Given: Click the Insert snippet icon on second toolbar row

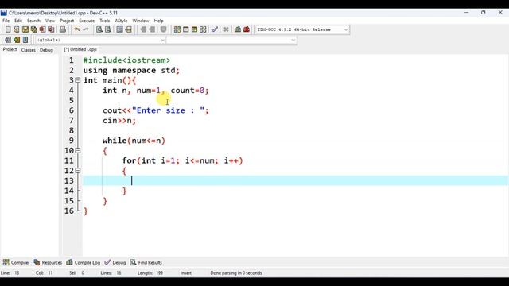Looking at the screenshot, I should (8, 40).
